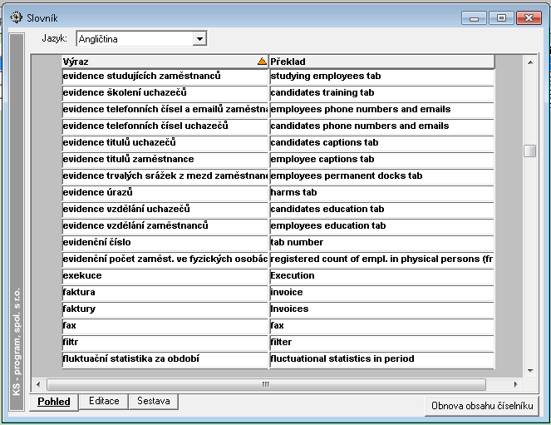Click translation 'candidates training tab'

coord(381,93)
